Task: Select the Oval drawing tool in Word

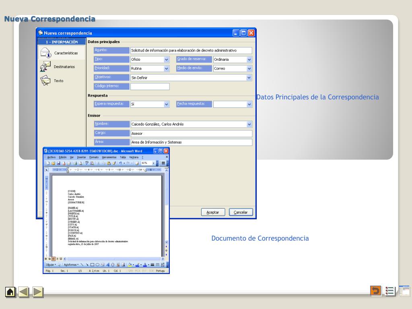Action: [x=97, y=265]
